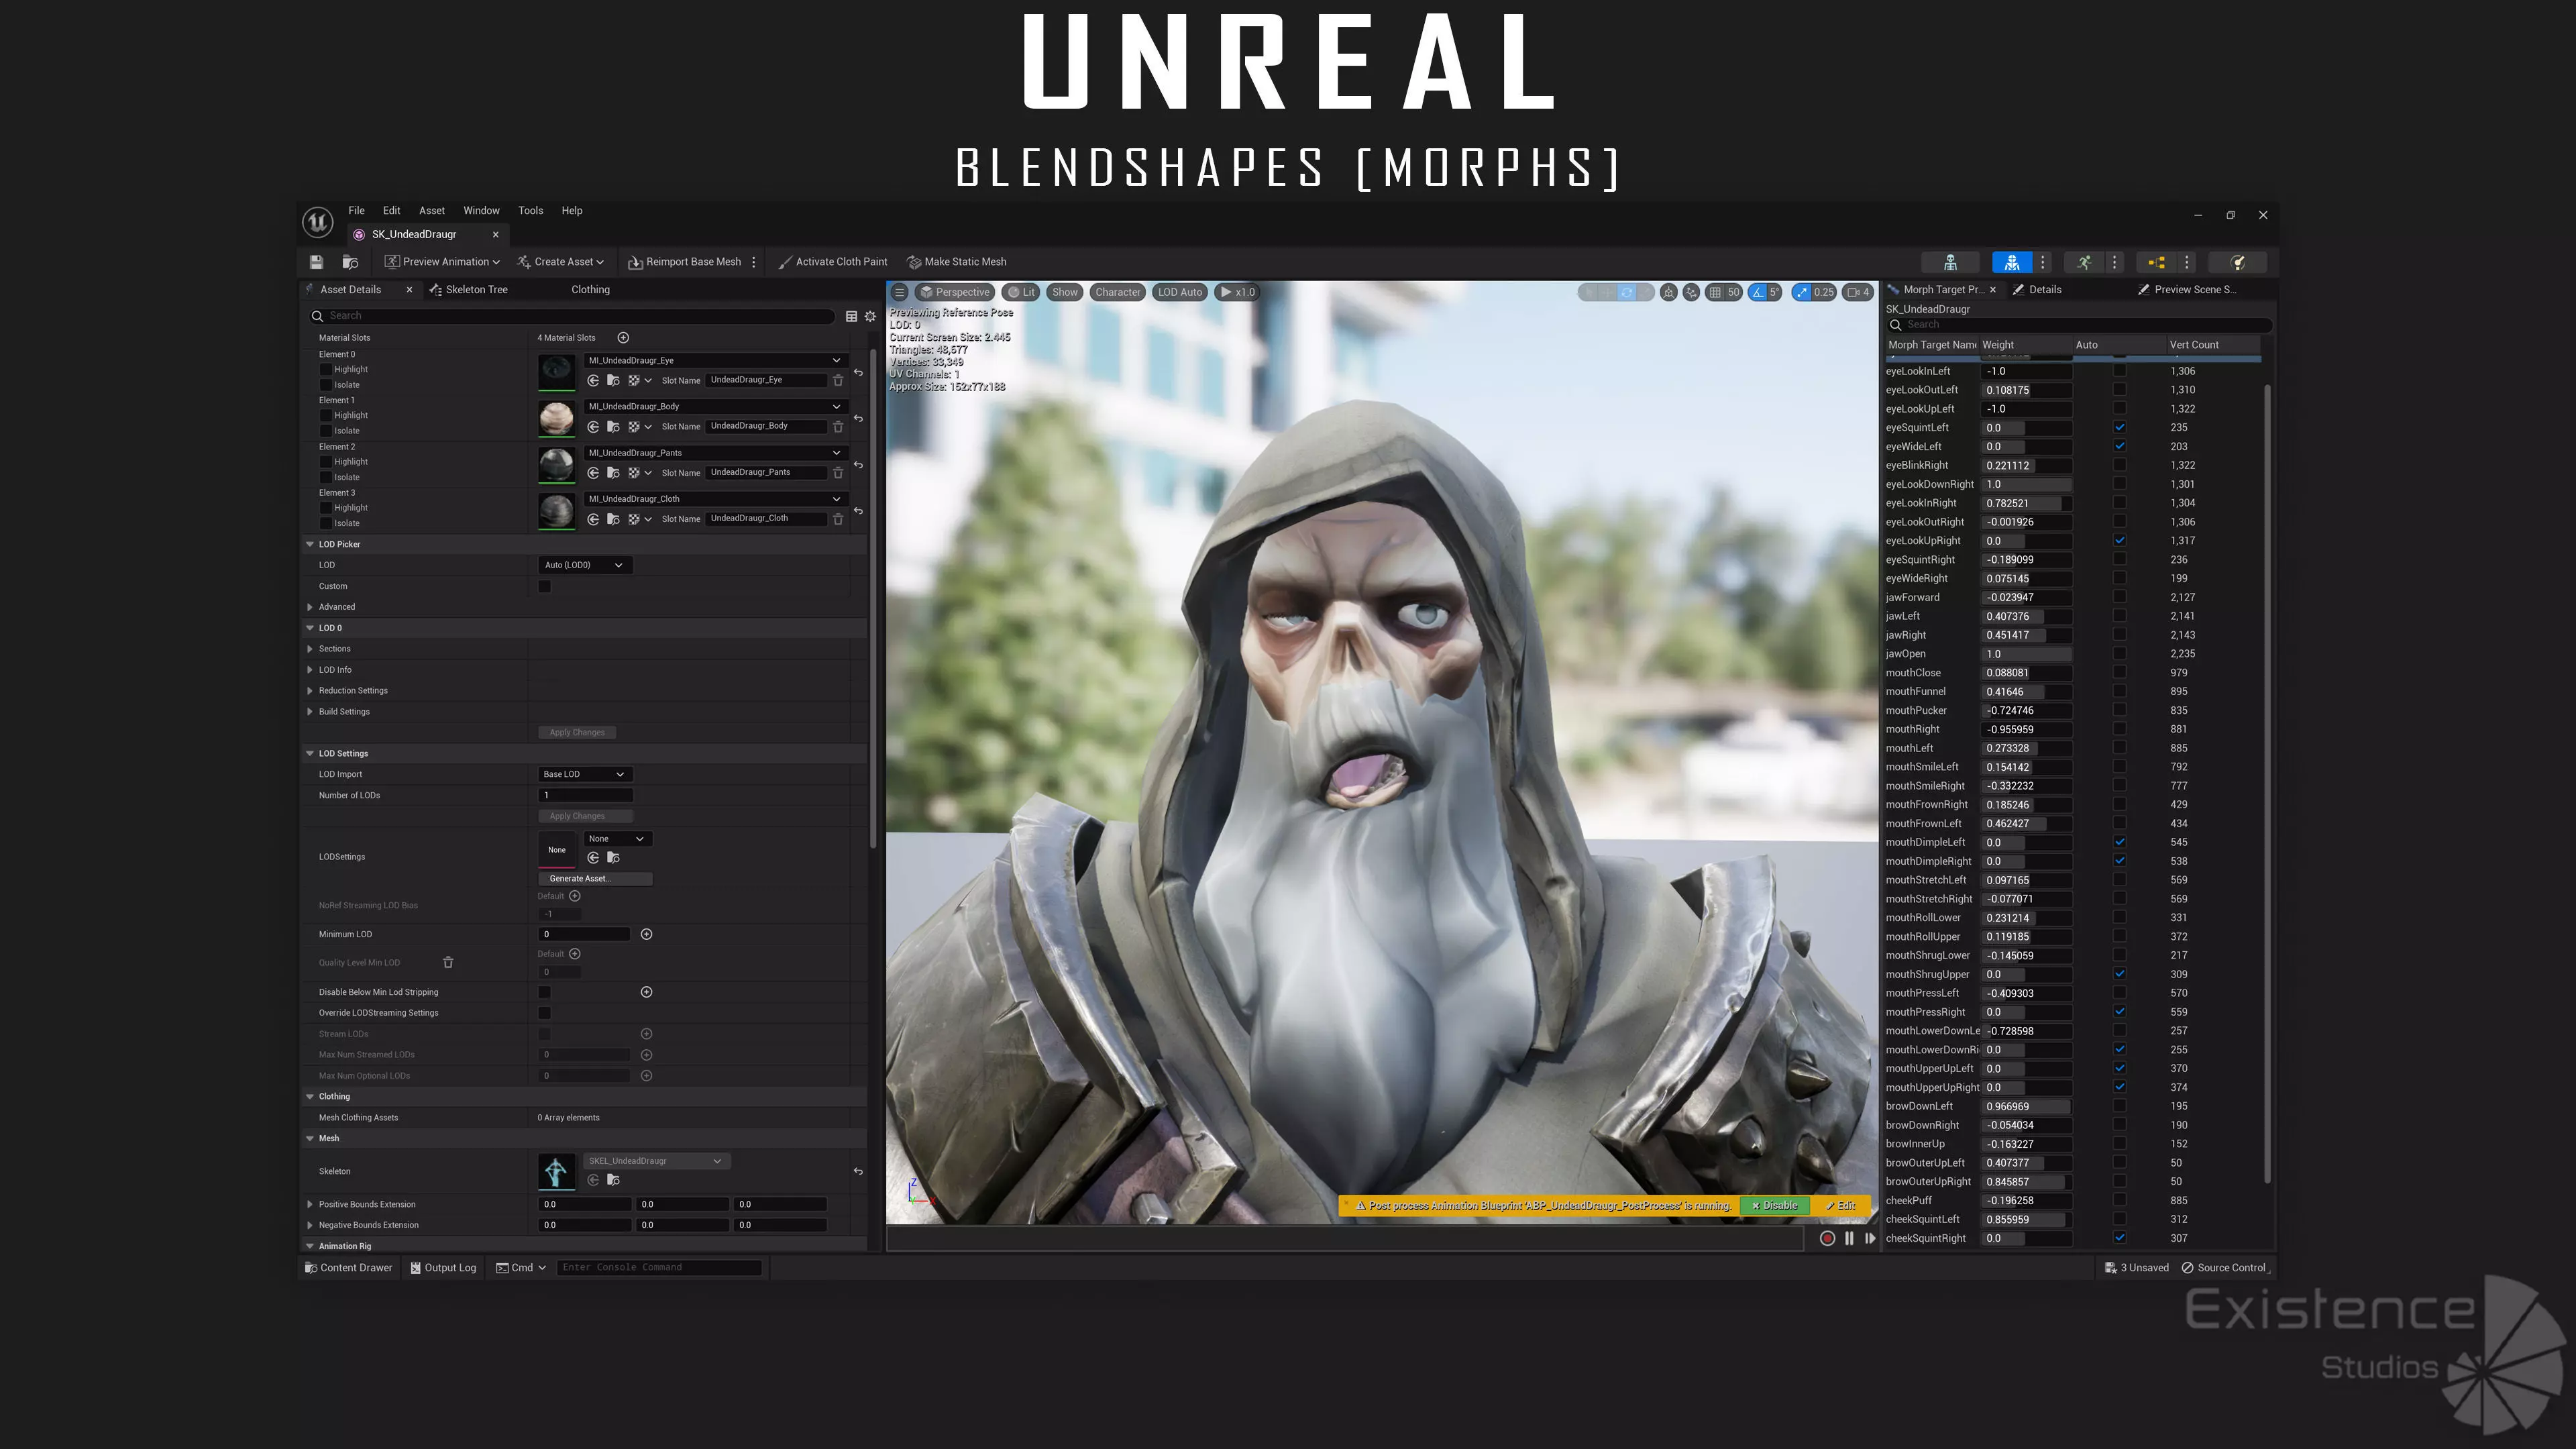Open Asset Details settings gear icon
The width and height of the screenshot is (2576, 1449).
[x=870, y=316]
